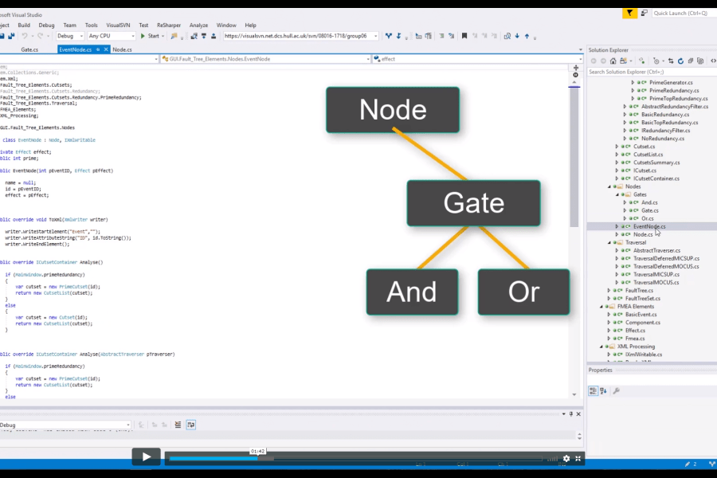This screenshot has height=478, width=717.
Task: Enter fullscreen mode on video player
Action: click(x=578, y=458)
